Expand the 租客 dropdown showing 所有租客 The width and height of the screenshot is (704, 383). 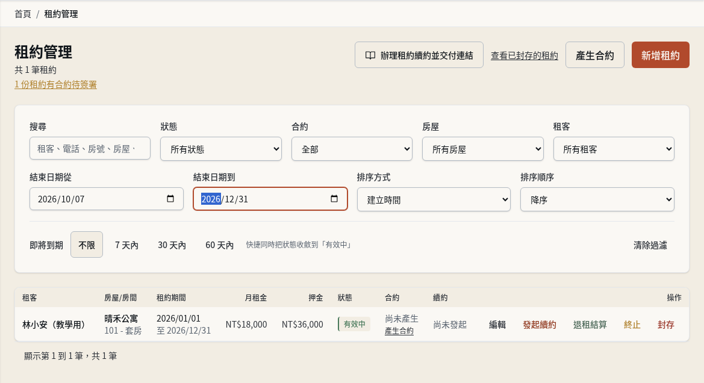point(614,149)
